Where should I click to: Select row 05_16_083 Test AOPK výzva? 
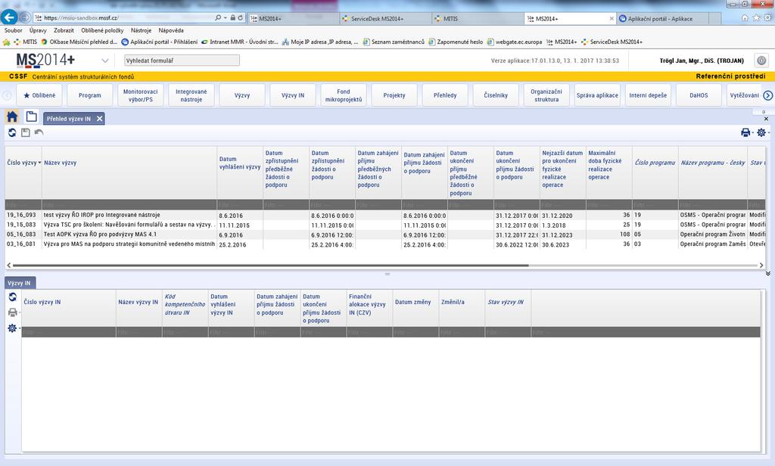[385, 235]
